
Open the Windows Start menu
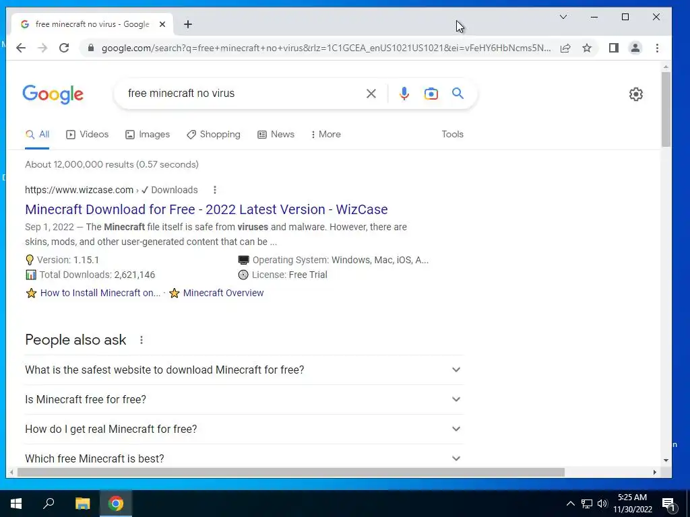pos(16,504)
